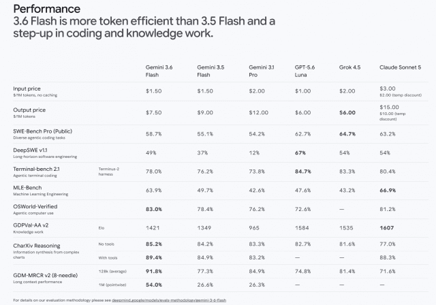
Task: Select the MLE-Bench row label
Action: tap(27, 187)
